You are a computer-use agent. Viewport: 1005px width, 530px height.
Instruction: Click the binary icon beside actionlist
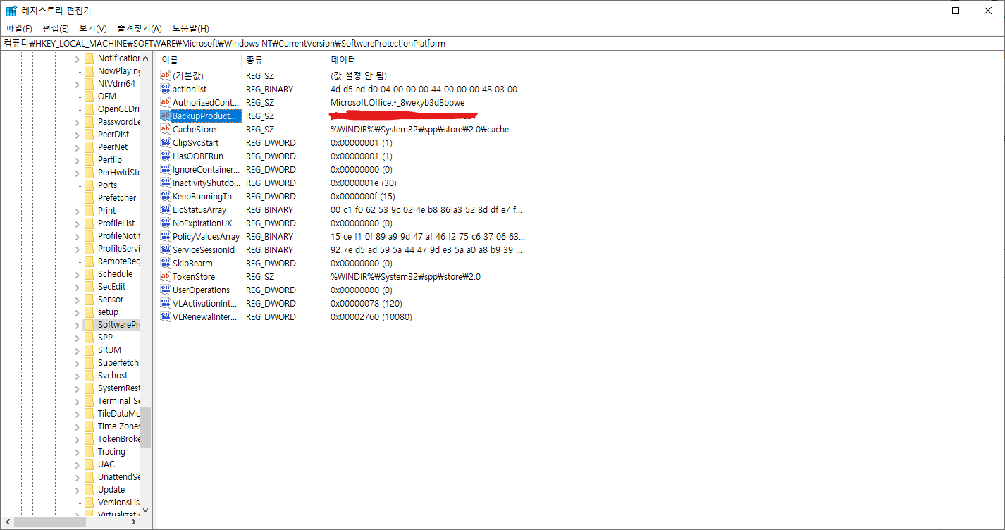point(166,90)
